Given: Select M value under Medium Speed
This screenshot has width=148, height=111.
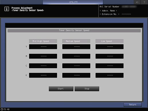Looking at the screenshot, I should click(76, 56).
